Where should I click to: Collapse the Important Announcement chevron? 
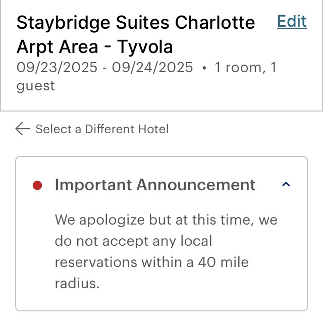[286, 184]
